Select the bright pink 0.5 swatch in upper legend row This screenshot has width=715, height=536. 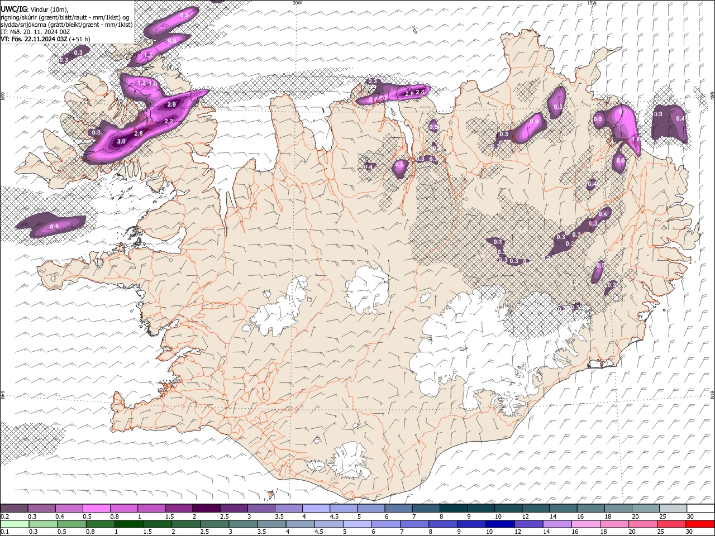click(x=96, y=508)
